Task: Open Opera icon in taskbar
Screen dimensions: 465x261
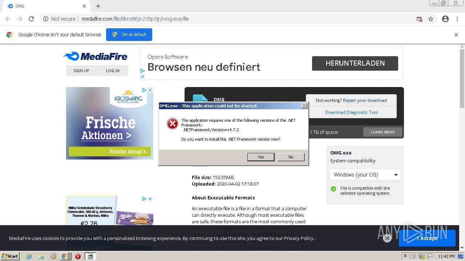Action: (x=78, y=256)
